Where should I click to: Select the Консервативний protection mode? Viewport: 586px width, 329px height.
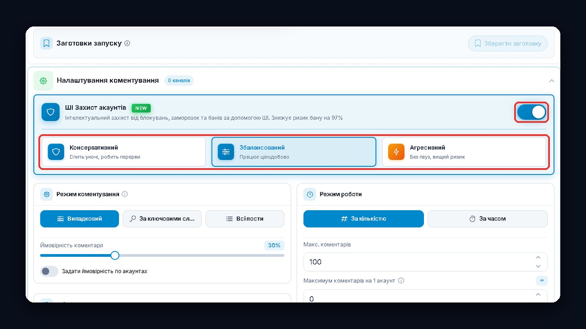pos(124,152)
